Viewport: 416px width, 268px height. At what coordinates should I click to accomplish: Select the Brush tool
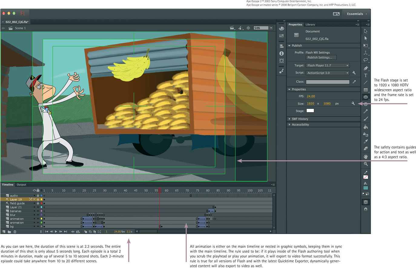point(366,119)
